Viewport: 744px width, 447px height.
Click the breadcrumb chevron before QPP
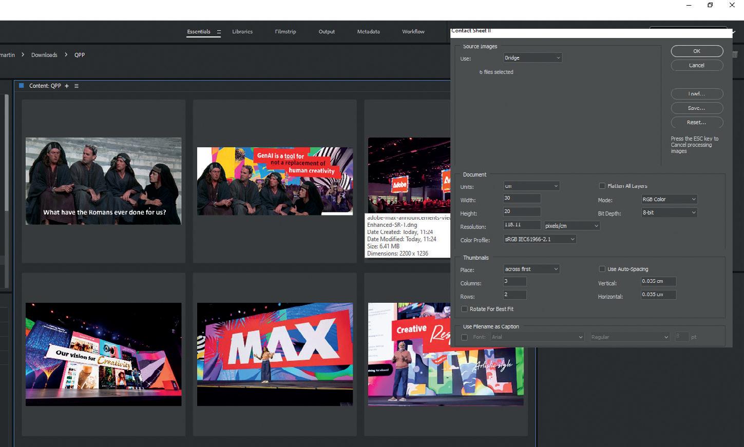tap(66, 54)
